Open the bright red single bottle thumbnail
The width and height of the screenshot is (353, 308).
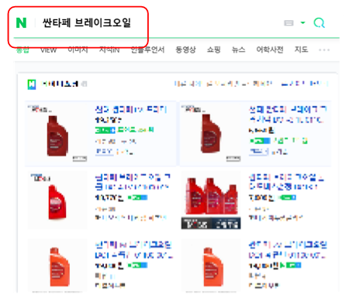tap(57, 200)
